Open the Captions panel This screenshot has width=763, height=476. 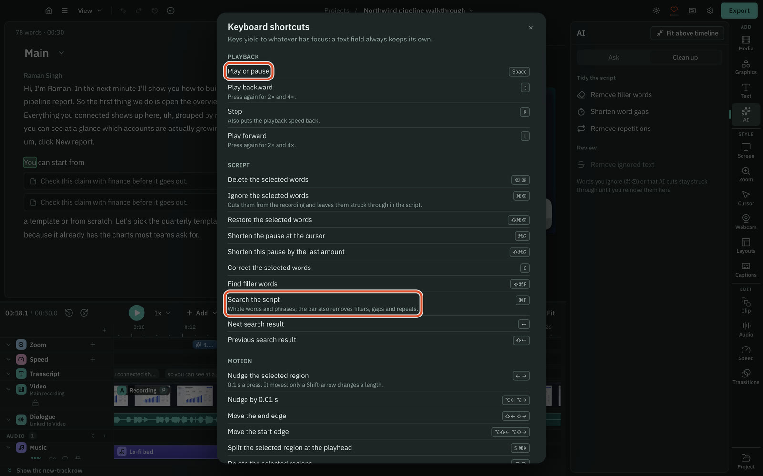click(x=746, y=269)
